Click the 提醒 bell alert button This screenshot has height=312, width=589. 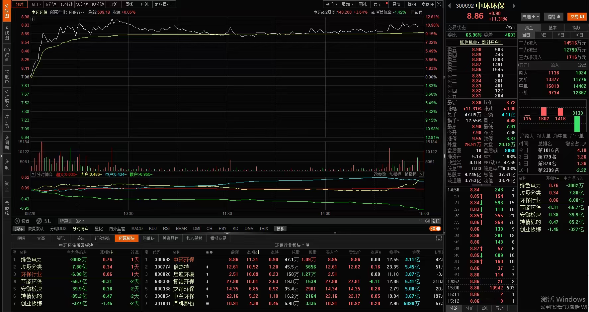point(553,17)
